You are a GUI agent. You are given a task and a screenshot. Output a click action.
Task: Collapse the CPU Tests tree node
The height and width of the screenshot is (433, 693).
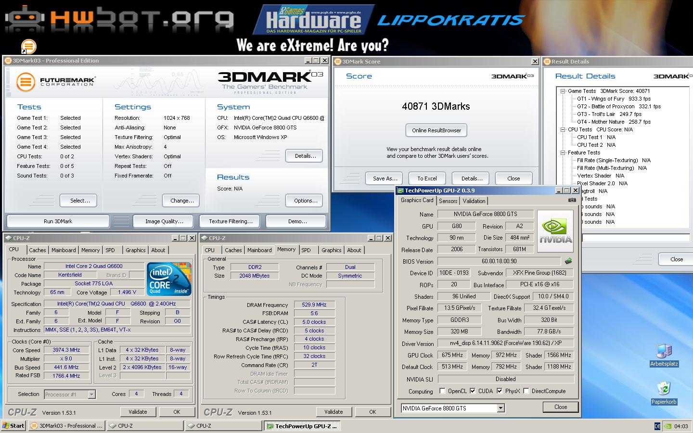click(562, 129)
